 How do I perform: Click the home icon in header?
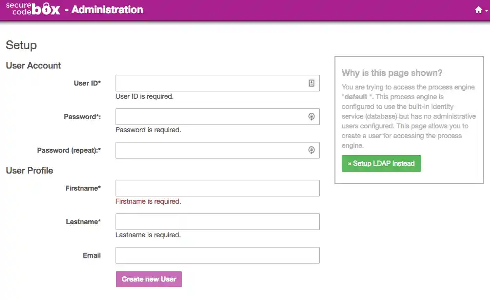[478, 10]
